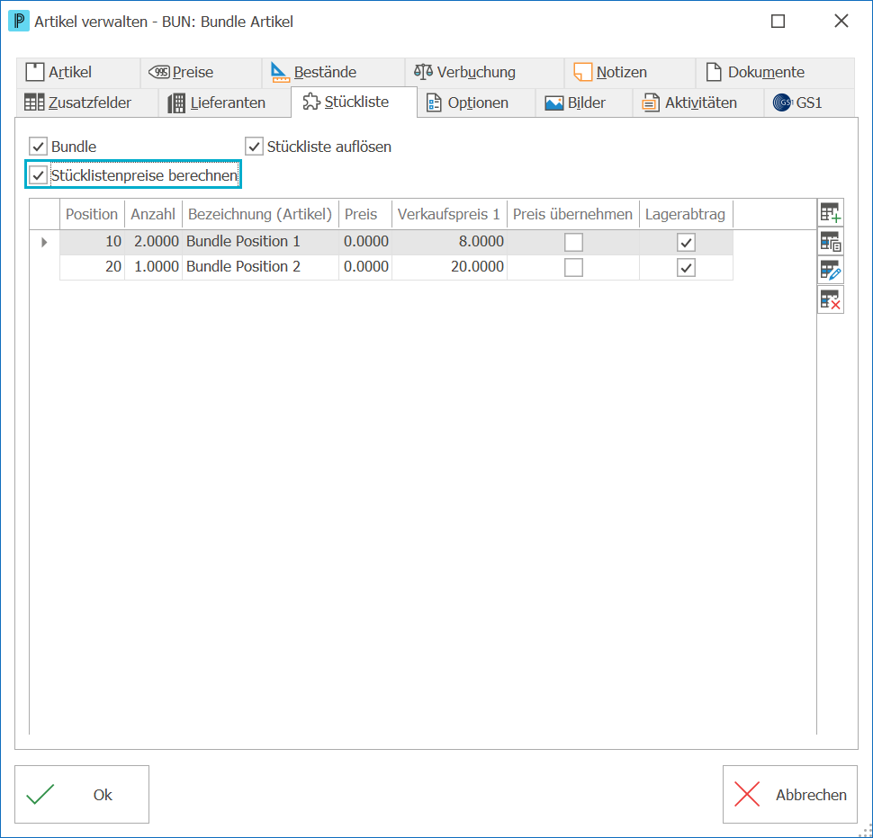The width and height of the screenshot is (873, 838).
Task: Open the Optionen tab
Action: point(476,103)
